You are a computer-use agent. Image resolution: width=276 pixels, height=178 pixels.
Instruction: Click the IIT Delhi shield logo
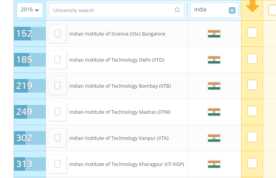tap(58, 60)
